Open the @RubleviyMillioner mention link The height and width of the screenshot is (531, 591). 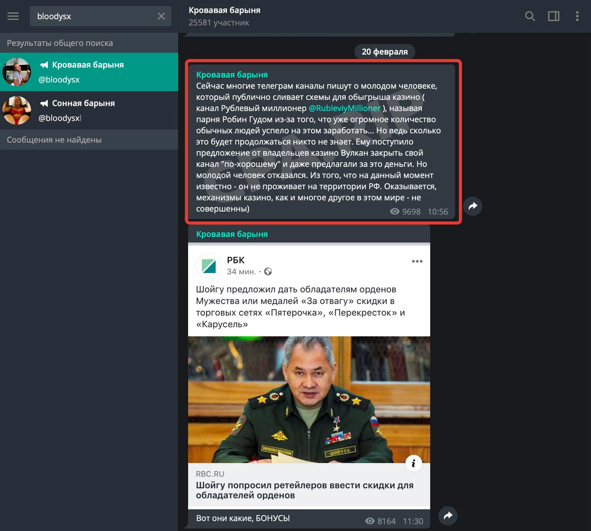coord(345,108)
